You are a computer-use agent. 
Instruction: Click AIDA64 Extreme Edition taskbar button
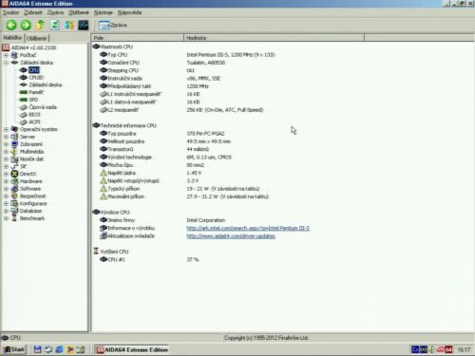pyautogui.click(x=132, y=349)
